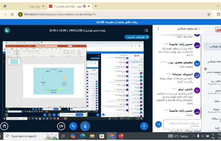Screen dimensions: 221x141
Task: Toggle the share webcam button
Action: coord(61,126)
